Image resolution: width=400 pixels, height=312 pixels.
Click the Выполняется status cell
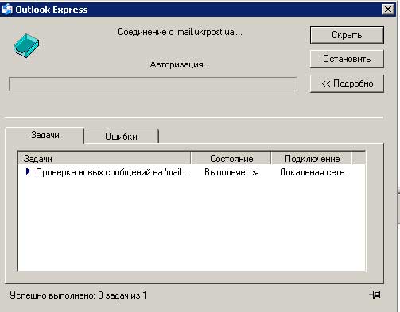click(231, 172)
